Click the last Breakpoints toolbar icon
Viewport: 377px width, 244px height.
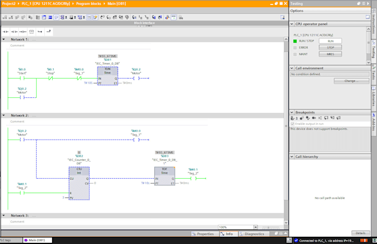339,118
